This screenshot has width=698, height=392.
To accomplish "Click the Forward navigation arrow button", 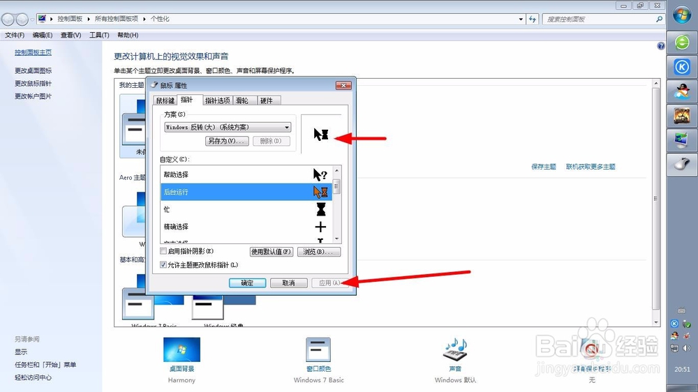I will pos(22,19).
